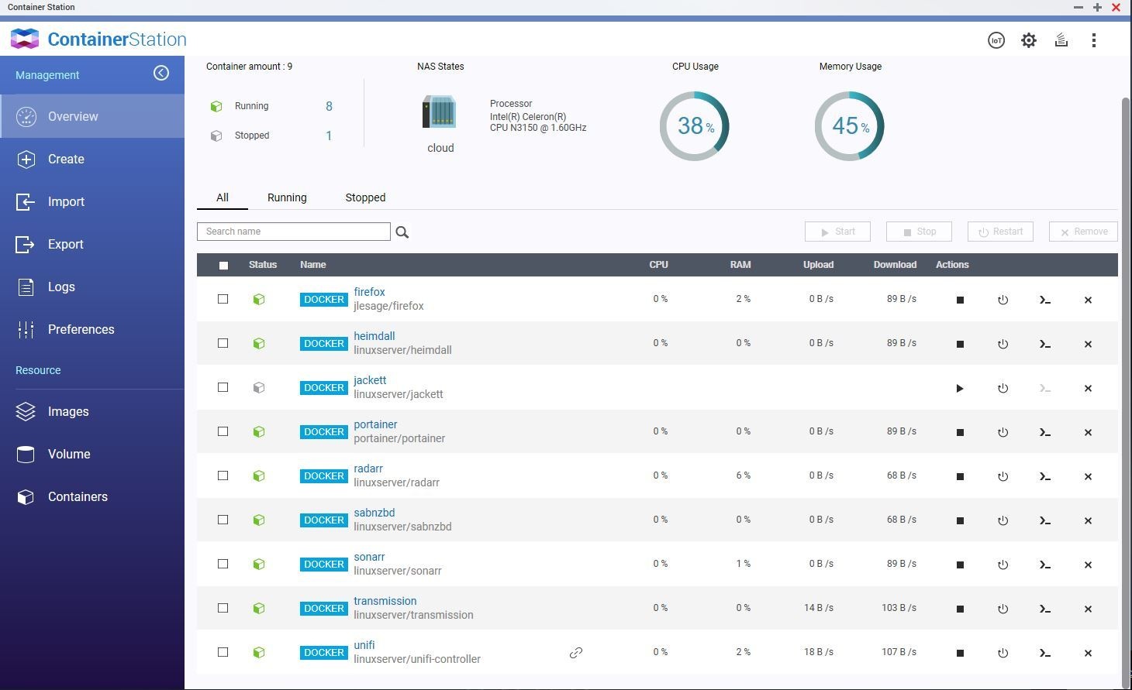This screenshot has height=690, width=1132.
Task: Stop the unifi container
Action: pyautogui.click(x=960, y=653)
